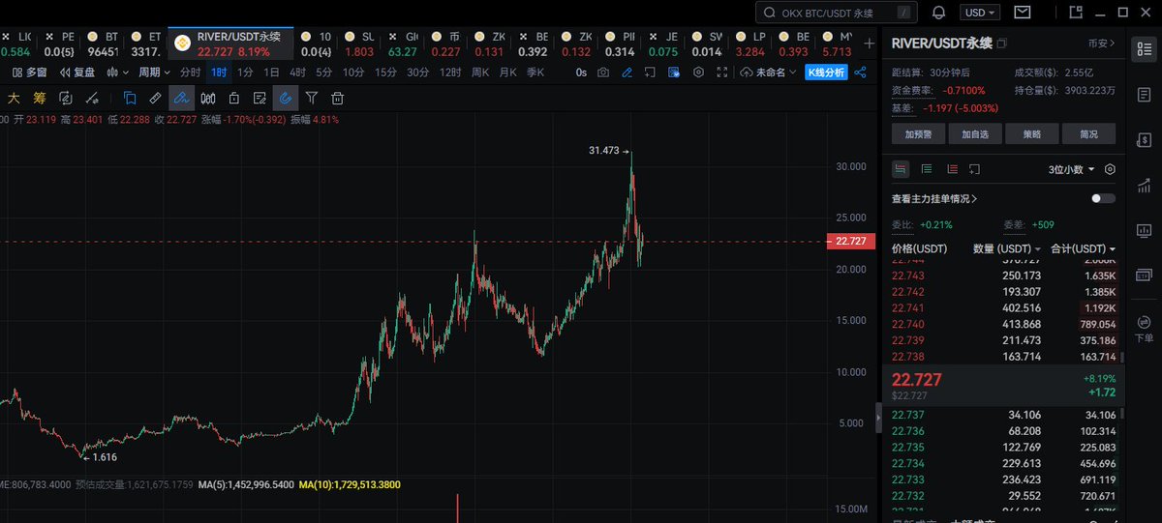Open the 合计(USDT) column dropdown
The width and height of the screenshot is (1162, 523).
[1083, 248]
